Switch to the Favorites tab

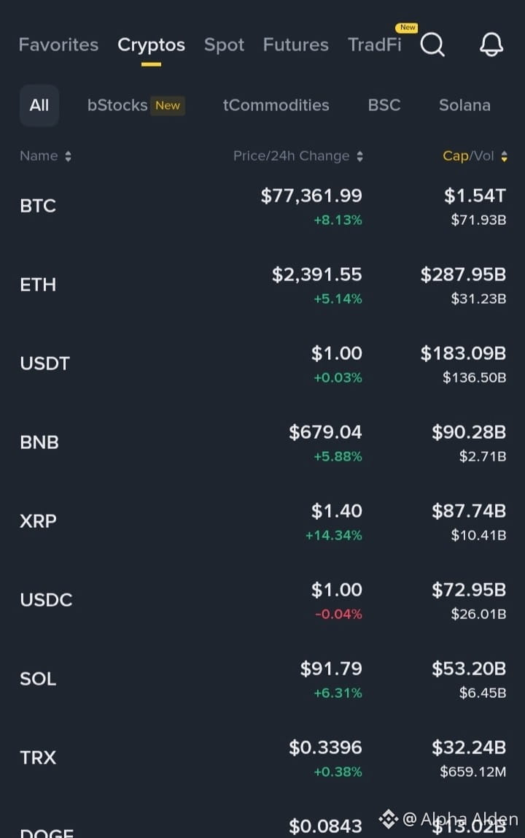coord(59,45)
